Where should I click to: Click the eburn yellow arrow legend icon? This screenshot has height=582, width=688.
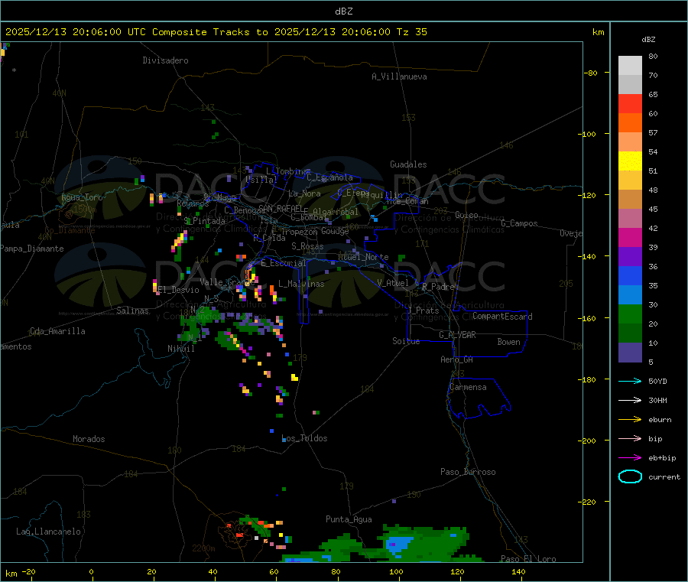pos(630,419)
